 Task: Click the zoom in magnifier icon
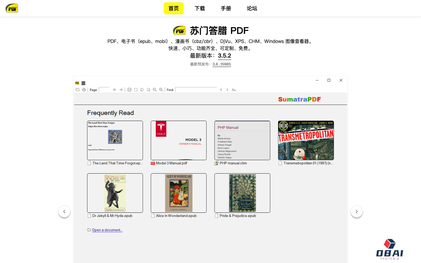(161, 90)
